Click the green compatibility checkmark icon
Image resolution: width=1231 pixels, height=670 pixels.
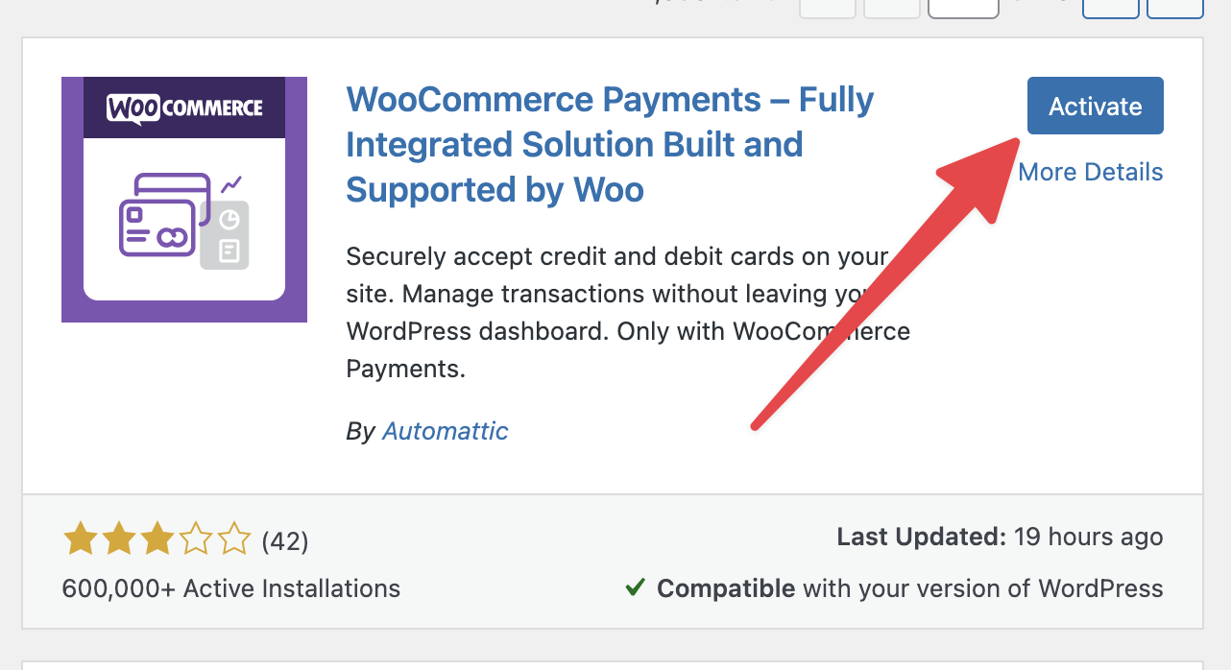point(635,587)
